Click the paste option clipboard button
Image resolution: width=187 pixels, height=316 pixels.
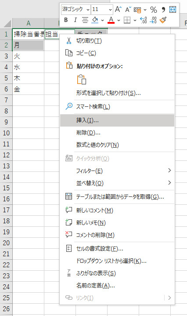82,79
